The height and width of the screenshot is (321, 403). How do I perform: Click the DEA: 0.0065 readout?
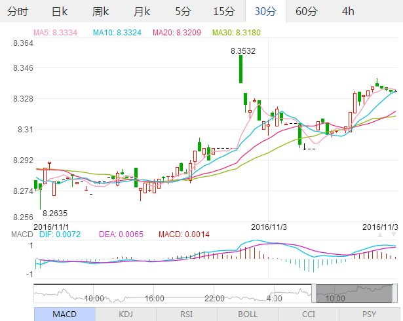click(121, 235)
